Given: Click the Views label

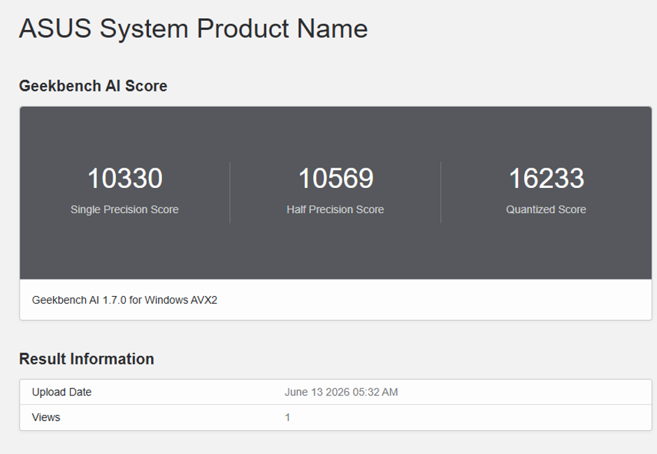Looking at the screenshot, I should click(x=46, y=418).
